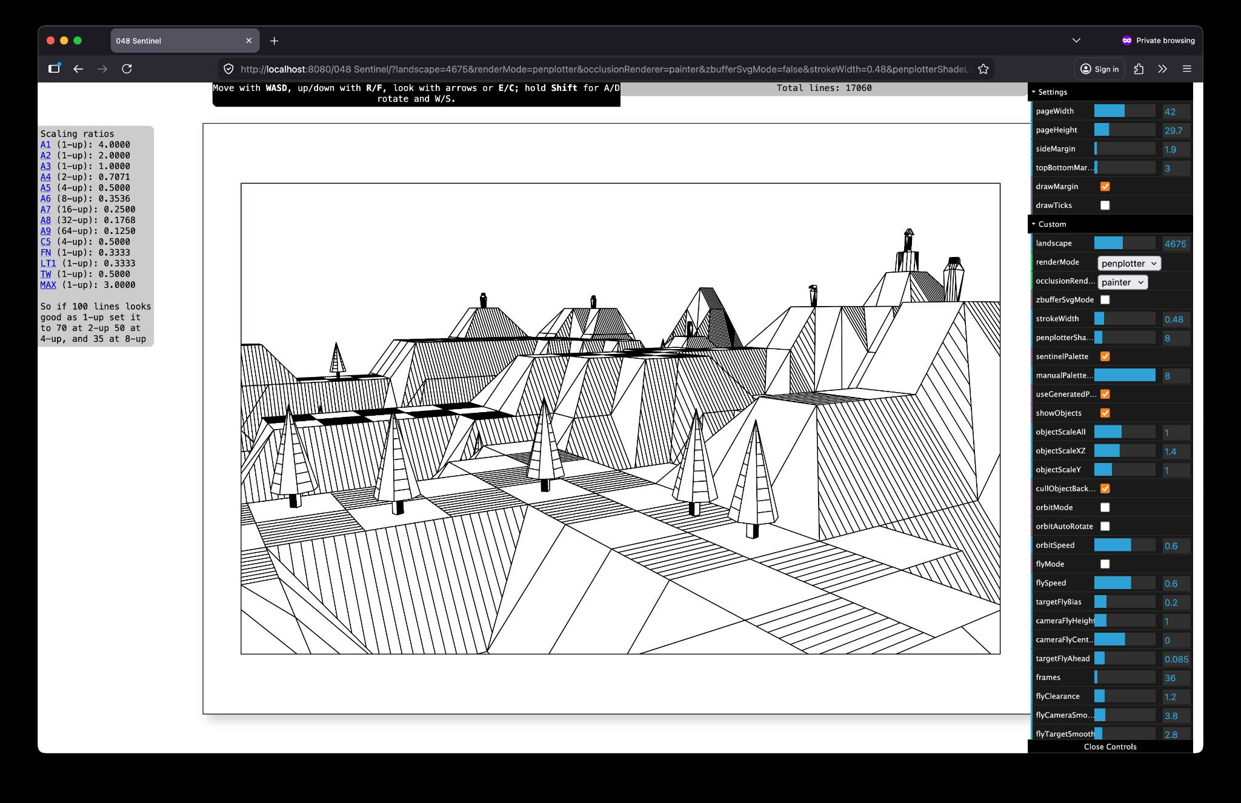Click the site security shield icon
The width and height of the screenshot is (1241, 803).
pyautogui.click(x=228, y=69)
